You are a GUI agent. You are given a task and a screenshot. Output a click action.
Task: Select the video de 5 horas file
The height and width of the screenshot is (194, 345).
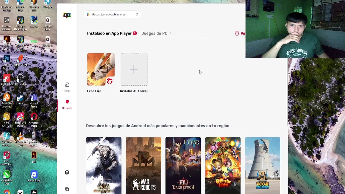(x=48, y=23)
